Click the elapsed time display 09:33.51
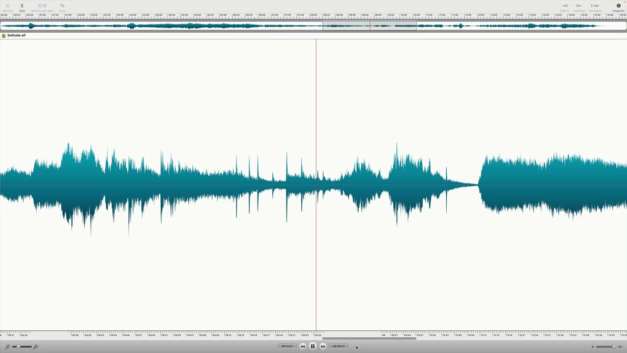627x353 pixels. 287,346
